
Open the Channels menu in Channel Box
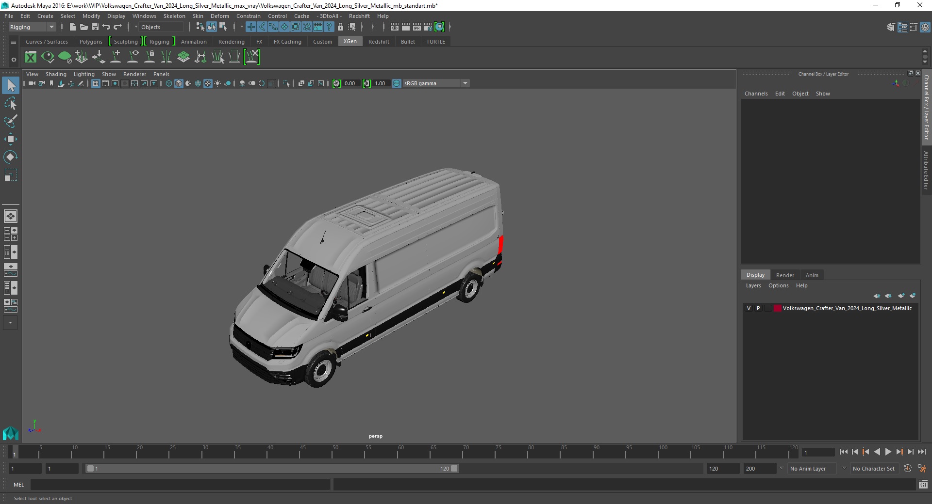[x=756, y=94]
